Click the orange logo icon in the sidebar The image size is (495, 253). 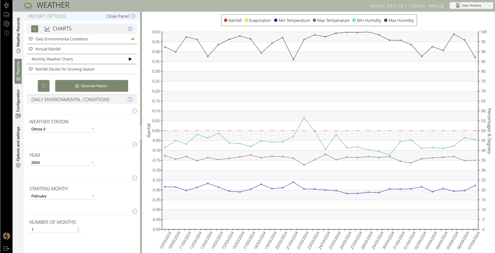tap(6, 236)
